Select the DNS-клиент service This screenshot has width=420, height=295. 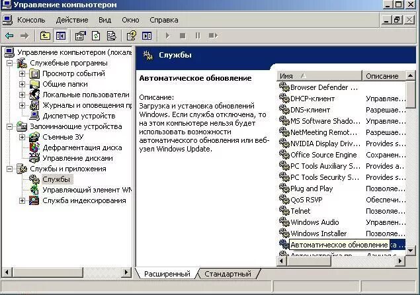coord(310,110)
